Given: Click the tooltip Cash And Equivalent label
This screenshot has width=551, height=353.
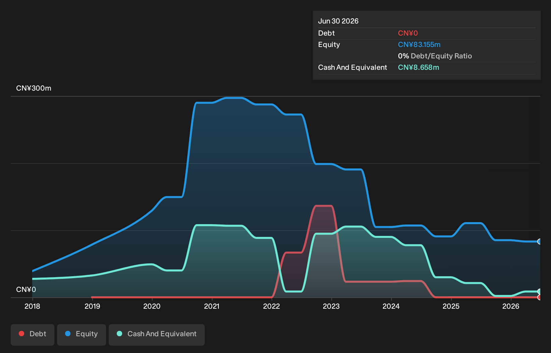Looking at the screenshot, I should tap(352, 67).
